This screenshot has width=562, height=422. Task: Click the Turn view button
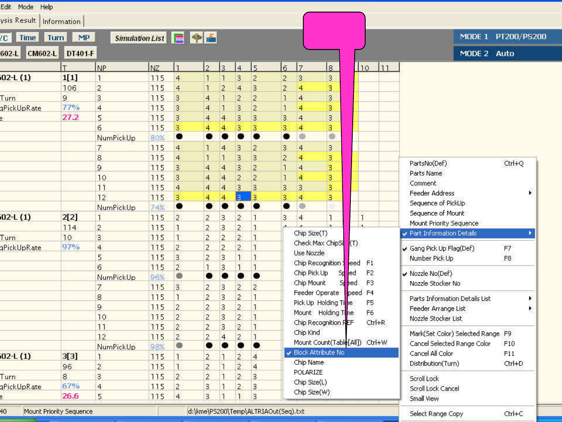[56, 38]
